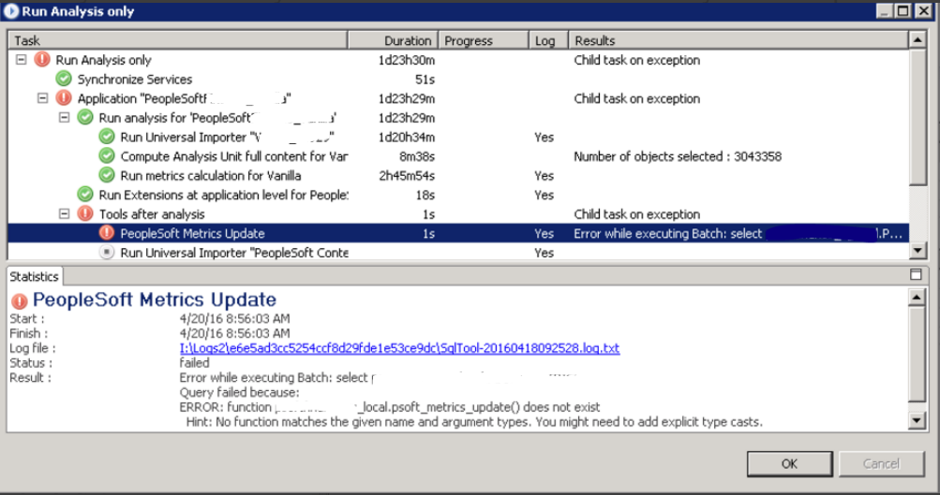Image resolution: width=940 pixels, height=495 pixels.
Task: Select Run metrics calculation for Vanilla row
Action: pos(458,175)
